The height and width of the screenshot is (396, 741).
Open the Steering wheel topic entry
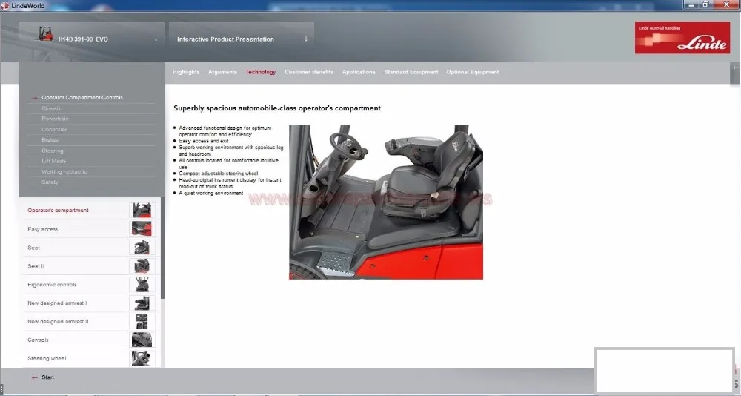click(x=90, y=358)
